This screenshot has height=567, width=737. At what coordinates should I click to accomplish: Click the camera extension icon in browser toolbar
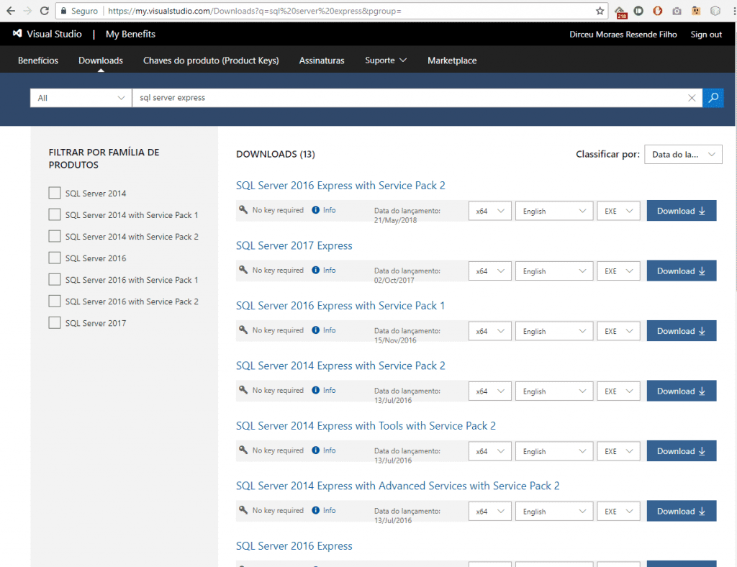(x=677, y=11)
